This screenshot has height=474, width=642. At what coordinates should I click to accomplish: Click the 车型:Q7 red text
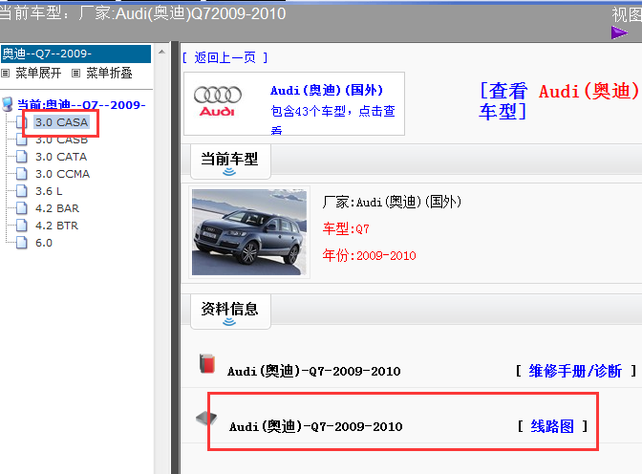pos(346,228)
